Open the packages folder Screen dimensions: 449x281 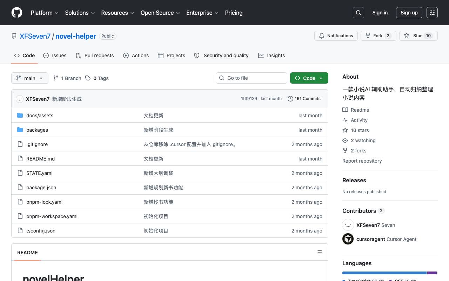click(37, 130)
